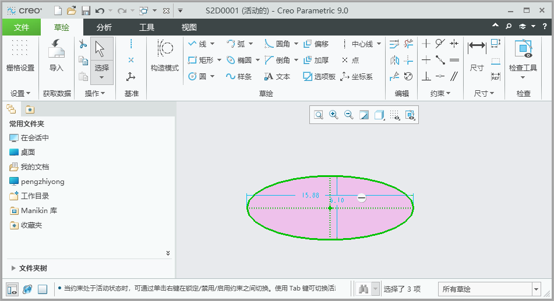Click the Reference dimension REF icon
Screen dimensions: 554x301
pos(496,76)
